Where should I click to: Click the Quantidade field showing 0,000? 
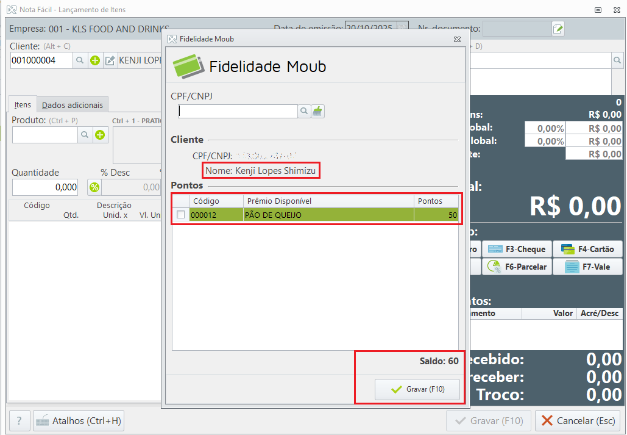(45, 187)
